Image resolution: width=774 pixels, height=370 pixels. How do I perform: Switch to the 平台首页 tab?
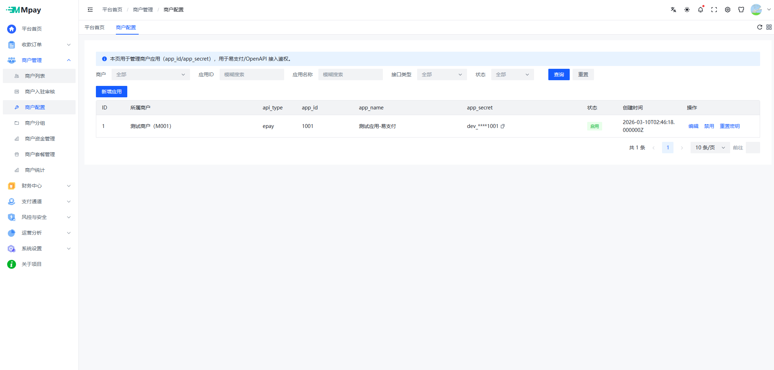pyautogui.click(x=94, y=27)
